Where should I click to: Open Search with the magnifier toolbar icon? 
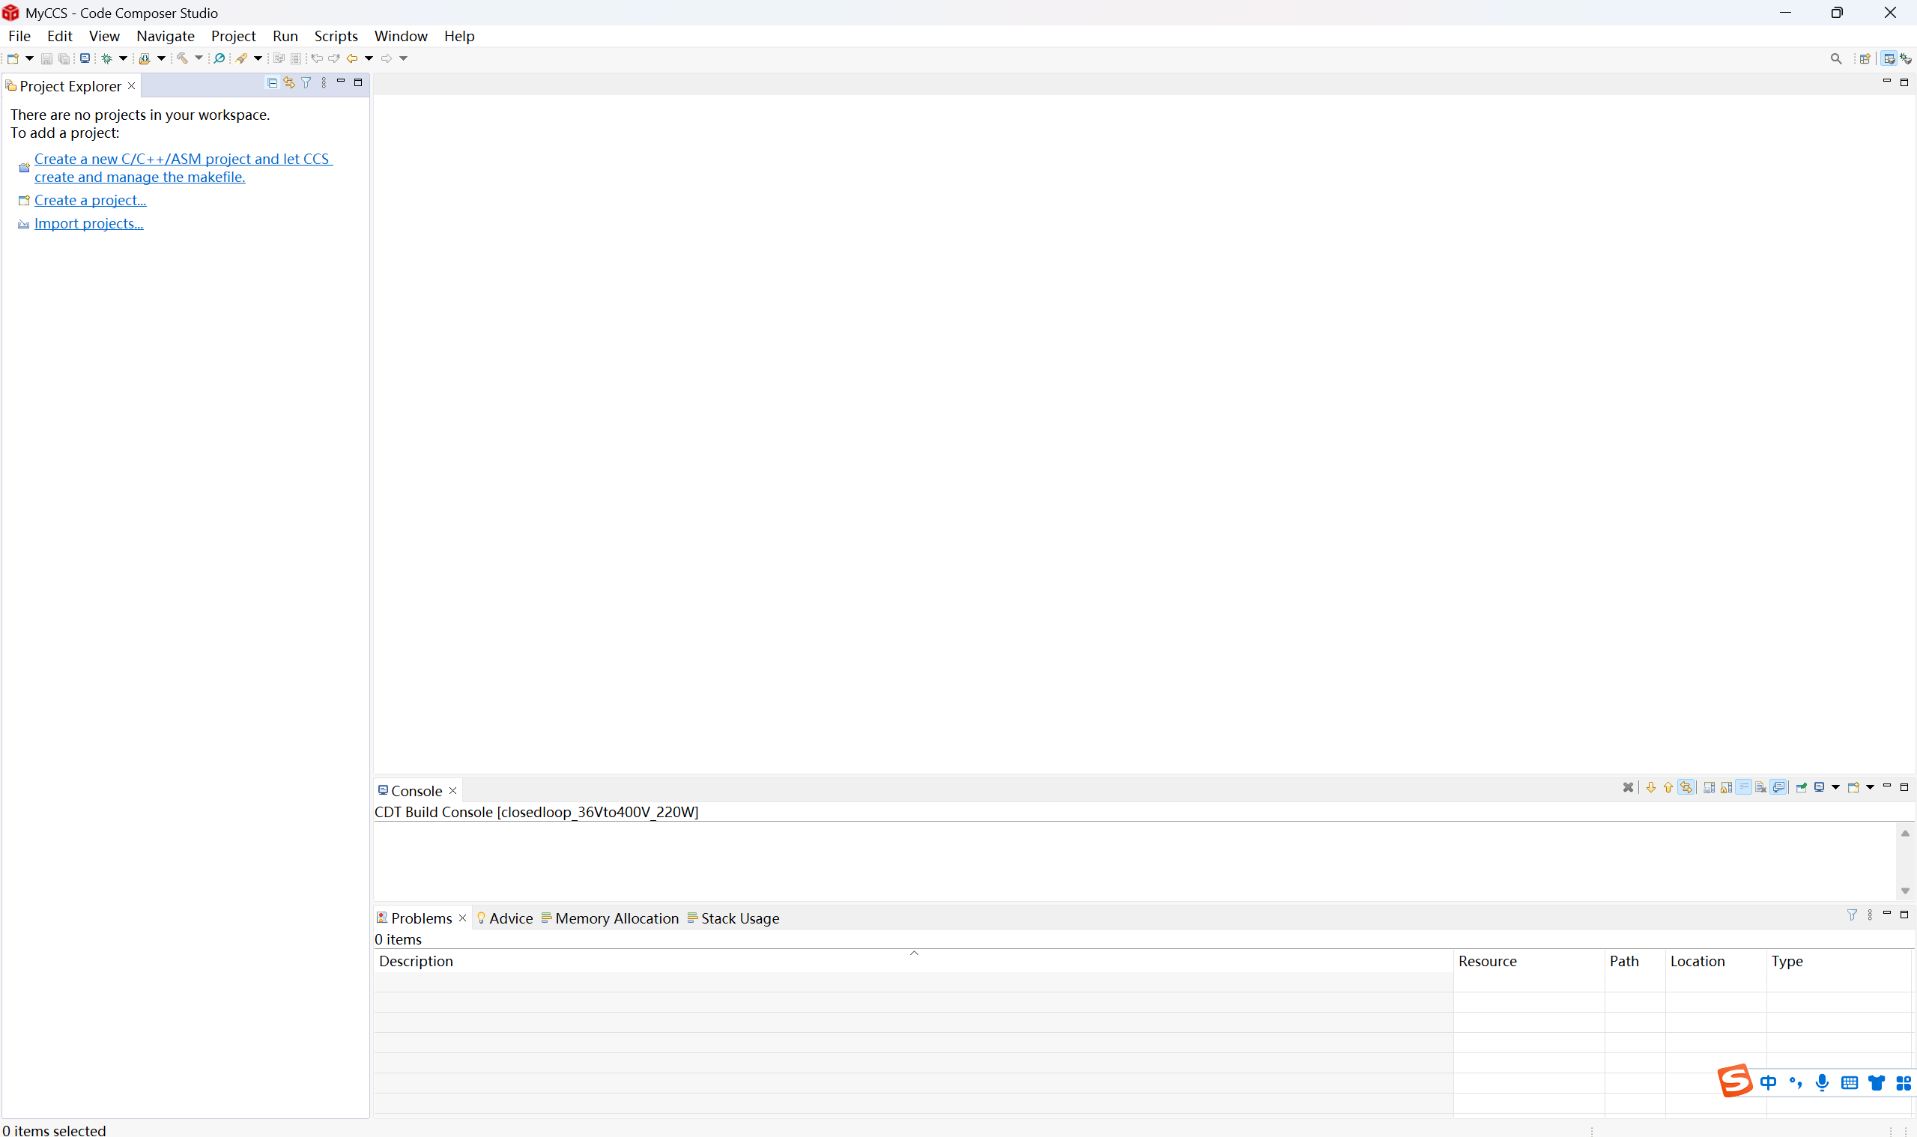(219, 58)
